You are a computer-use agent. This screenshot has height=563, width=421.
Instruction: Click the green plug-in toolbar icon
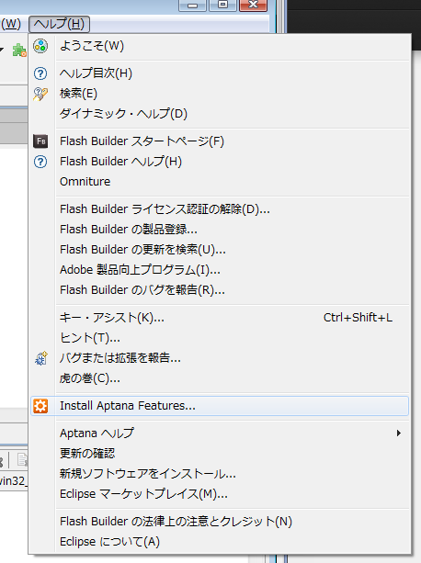[x=19, y=51]
